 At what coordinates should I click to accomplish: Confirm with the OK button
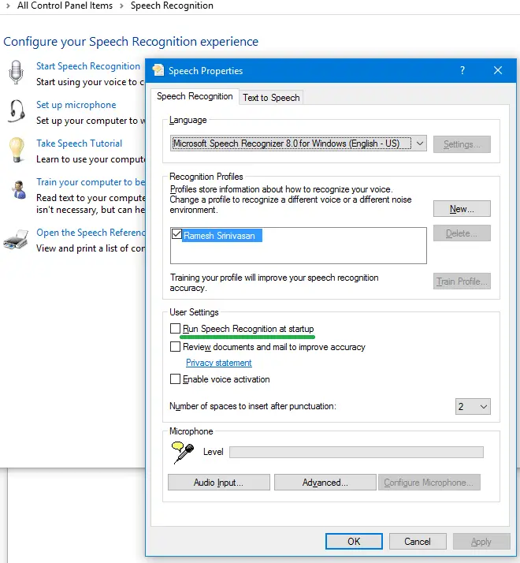coord(354,541)
